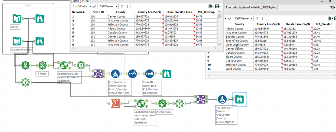This screenshot has height=132, width=336.
Task: Click Pct_Overlap header in 11-record window
Action: tap(324, 24)
